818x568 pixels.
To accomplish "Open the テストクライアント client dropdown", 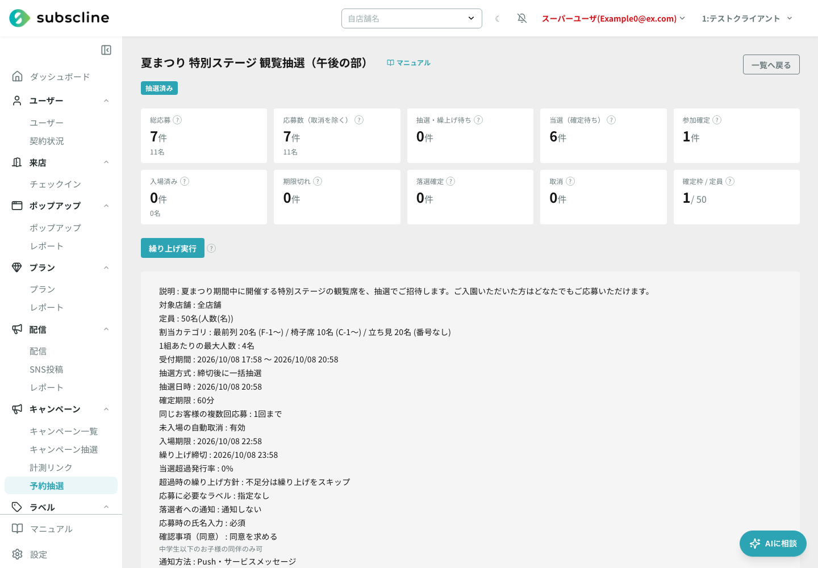I will coord(747,19).
